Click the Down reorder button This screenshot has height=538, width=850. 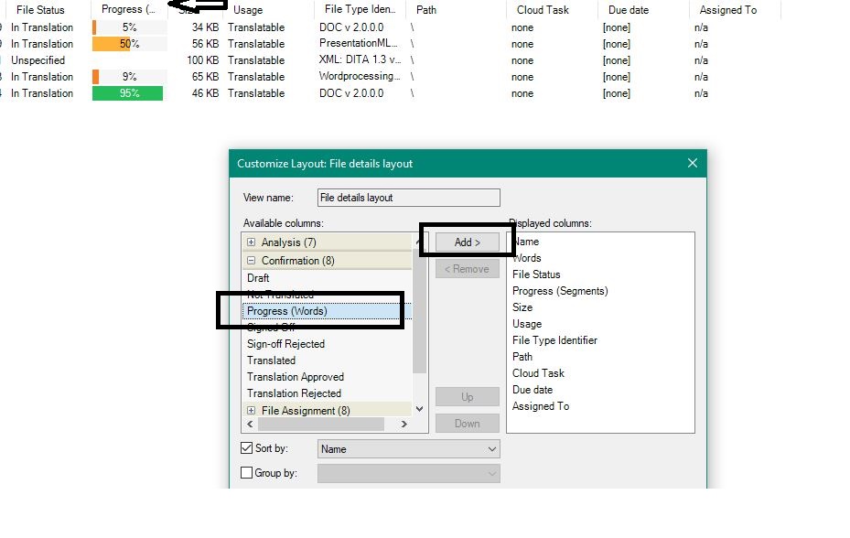click(x=467, y=423)
